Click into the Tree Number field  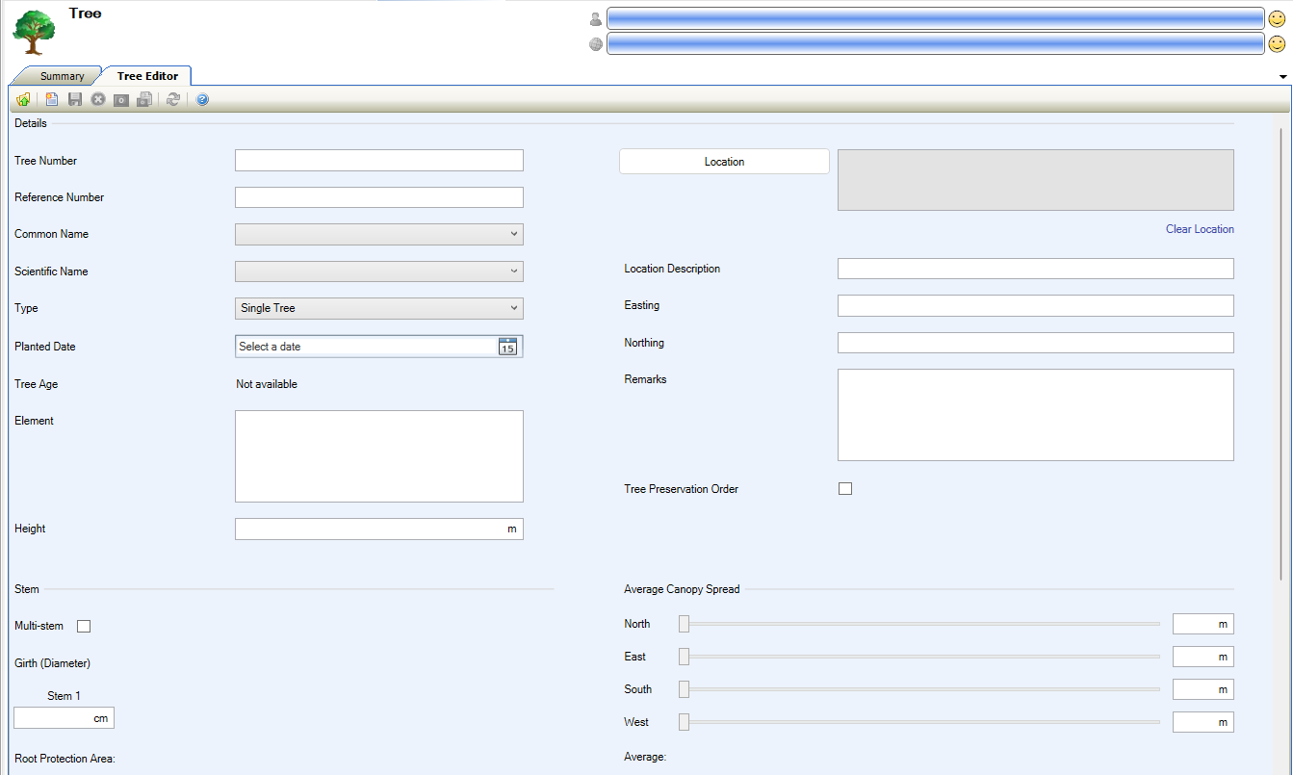tap(379, 161)
